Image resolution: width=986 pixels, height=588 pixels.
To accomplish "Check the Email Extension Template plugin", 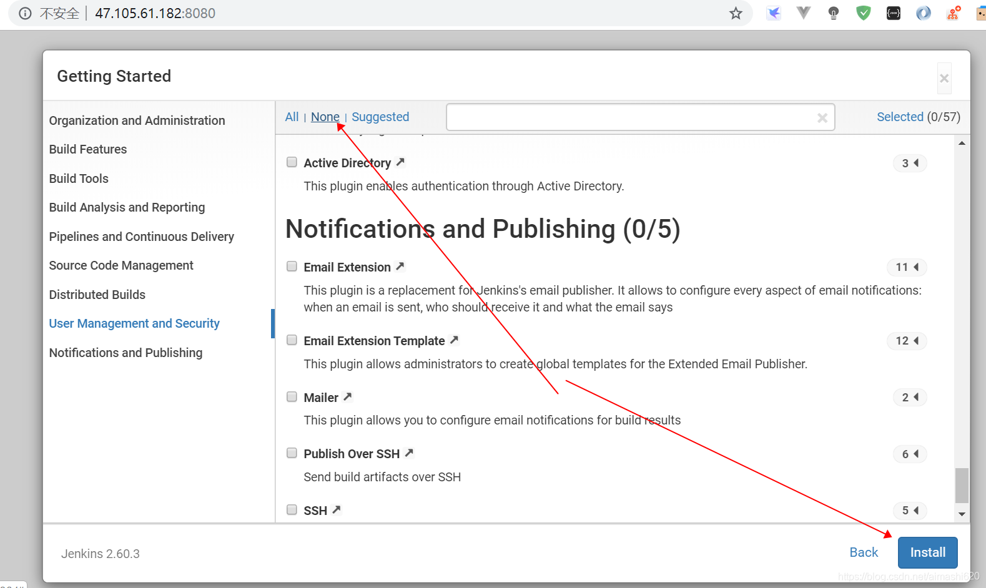I will pyautogui.click(x=292, y=340).
